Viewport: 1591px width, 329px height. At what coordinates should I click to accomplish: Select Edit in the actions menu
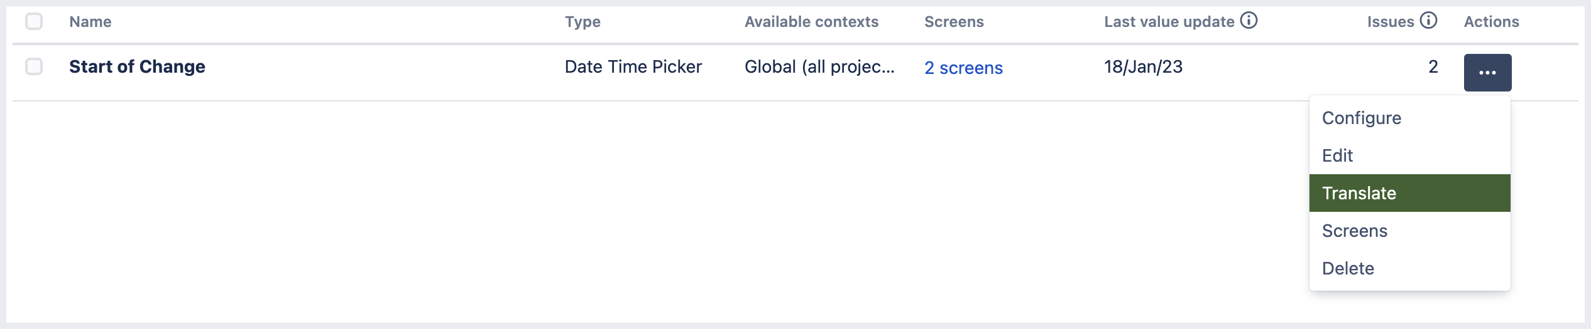pos(1337,155)
